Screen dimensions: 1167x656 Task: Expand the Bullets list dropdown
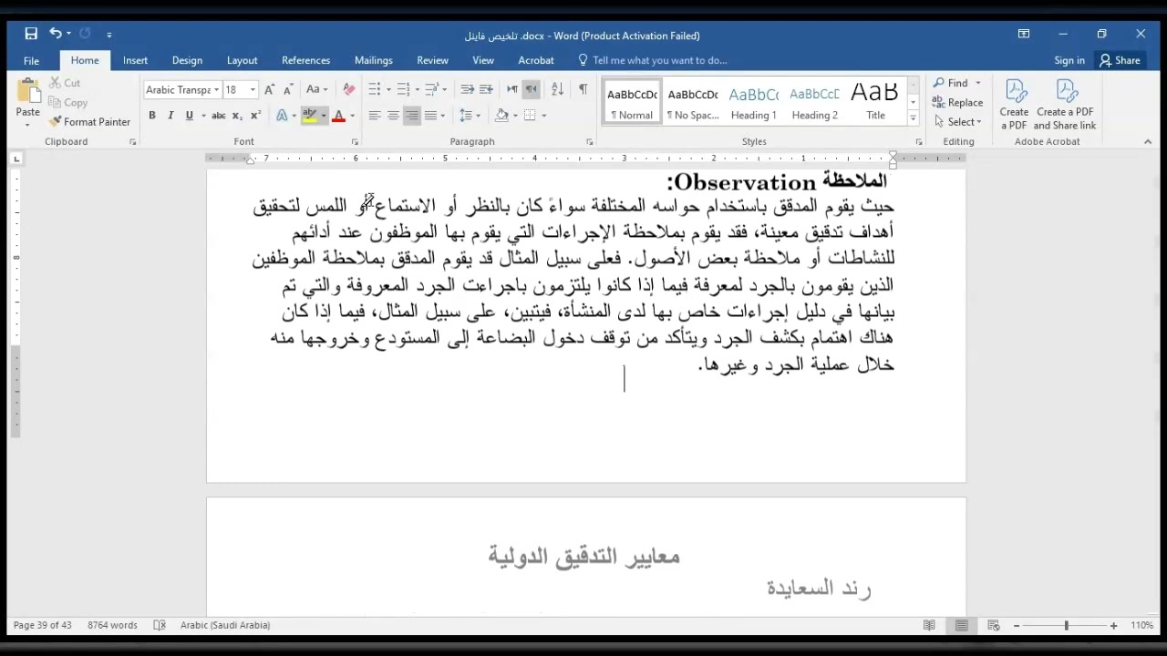coord(388,89)
